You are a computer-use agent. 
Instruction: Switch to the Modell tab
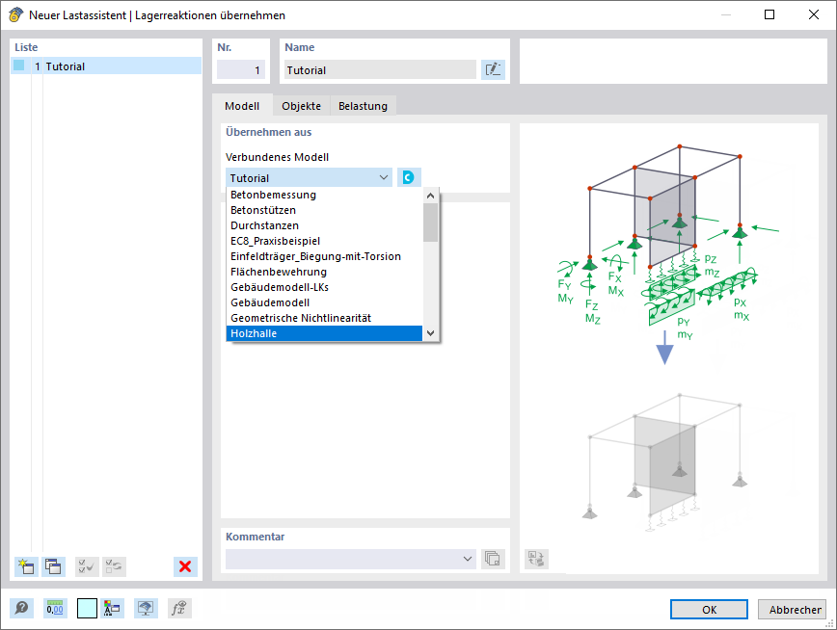[242, 106]
